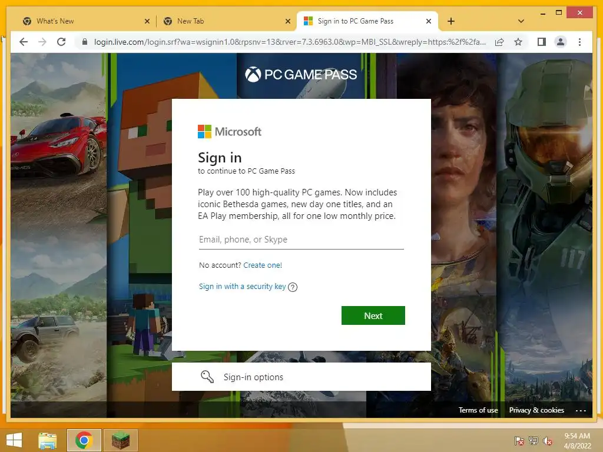Image resolution: width=603 pixels, height=452 pixels.
Task: Click the network tray icon
Action: click(533, 441)
